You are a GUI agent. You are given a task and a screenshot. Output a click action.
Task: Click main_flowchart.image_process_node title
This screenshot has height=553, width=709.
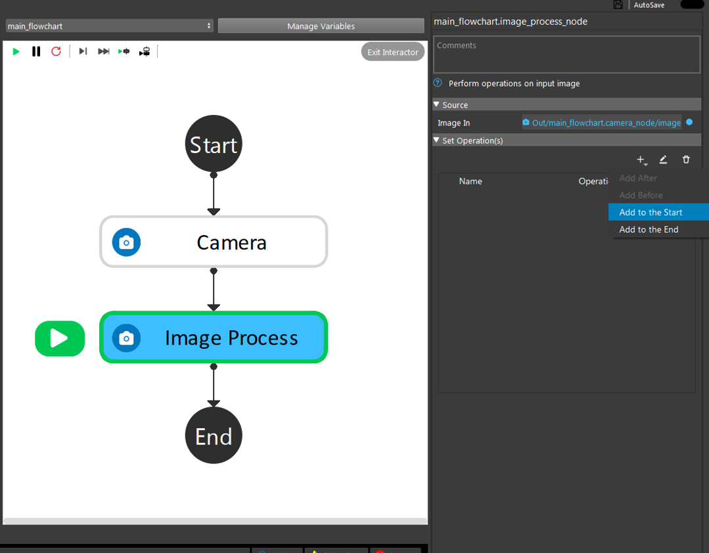pyautogui.click(x=511, y=22)
